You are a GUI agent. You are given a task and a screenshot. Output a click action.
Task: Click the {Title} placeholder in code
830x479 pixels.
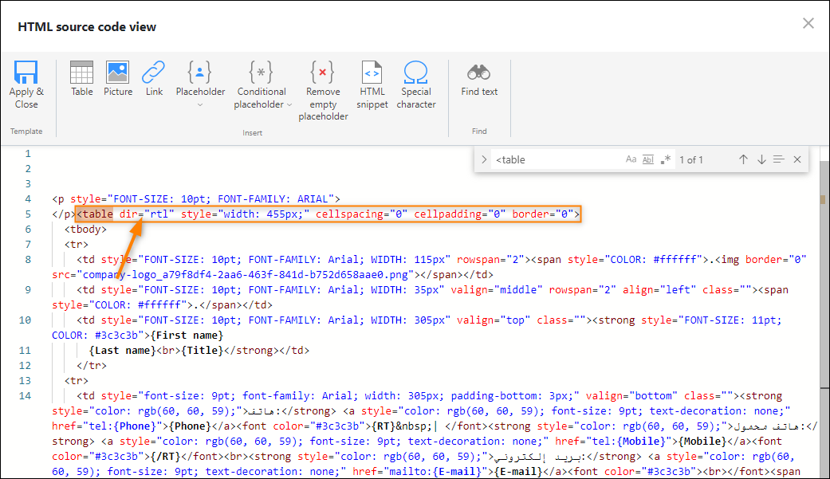(x=203, y=351)
